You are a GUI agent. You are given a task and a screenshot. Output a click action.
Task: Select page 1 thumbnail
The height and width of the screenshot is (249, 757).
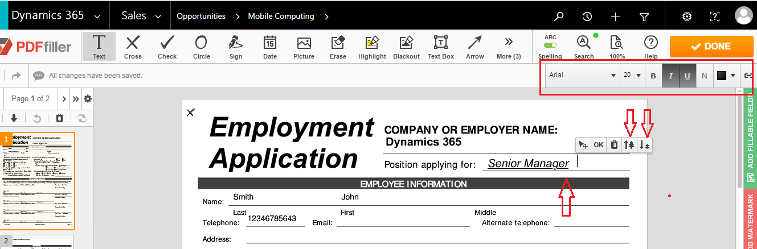point(37,180)
